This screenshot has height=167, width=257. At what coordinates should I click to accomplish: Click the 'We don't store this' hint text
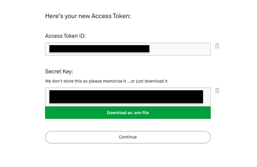coord(106,81)
